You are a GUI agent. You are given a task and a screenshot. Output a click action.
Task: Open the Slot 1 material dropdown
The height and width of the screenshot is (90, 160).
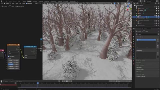point(38,3)
